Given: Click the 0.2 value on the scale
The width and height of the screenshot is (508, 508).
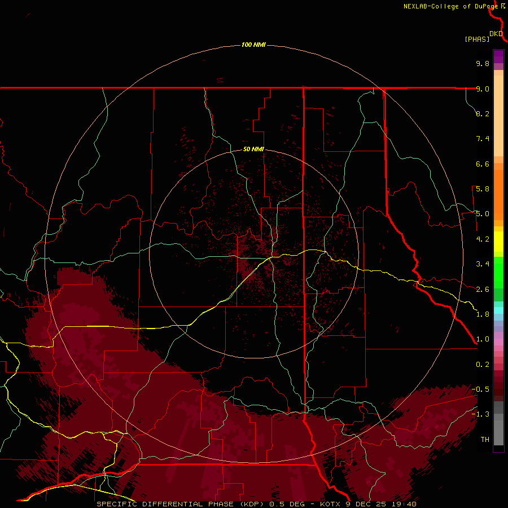Looking at the screenshot, I should (483, 365).
